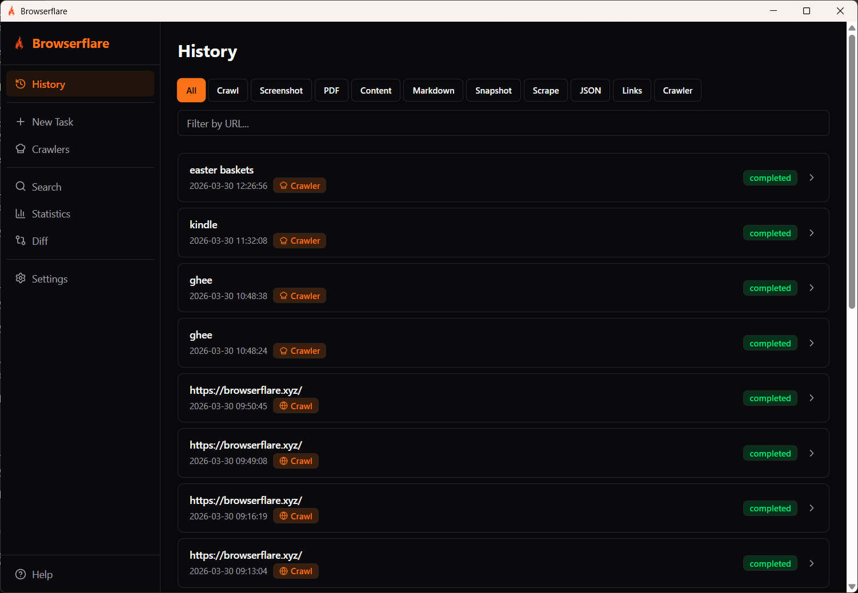The height and width of the screenshot is (593, 858).
Task: Open Search page from sidebar
Action: point(80,187)
